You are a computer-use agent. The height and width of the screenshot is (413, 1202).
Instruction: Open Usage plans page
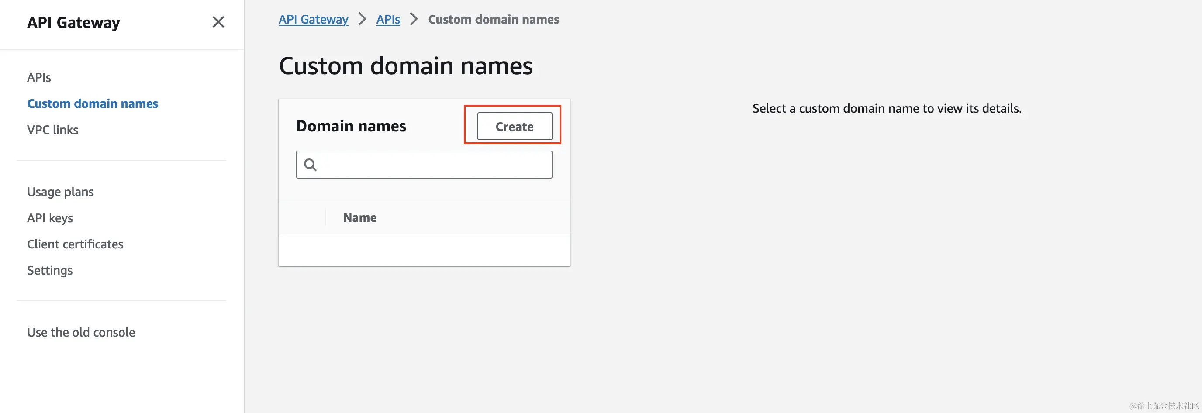pyautogui.click(x=60, y=192)
